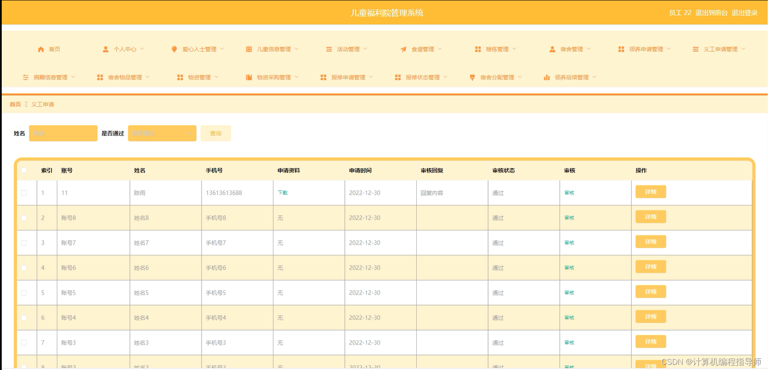Screen dimensions: 768x370
Task: Toggle the select-all checkbox in table header
Action: click(24, 171)
